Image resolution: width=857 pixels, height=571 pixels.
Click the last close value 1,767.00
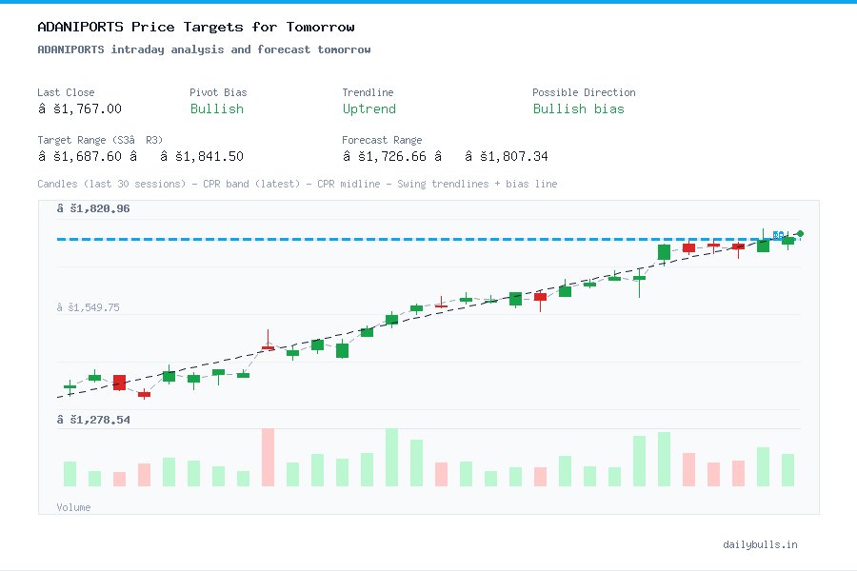pos(80,108)
